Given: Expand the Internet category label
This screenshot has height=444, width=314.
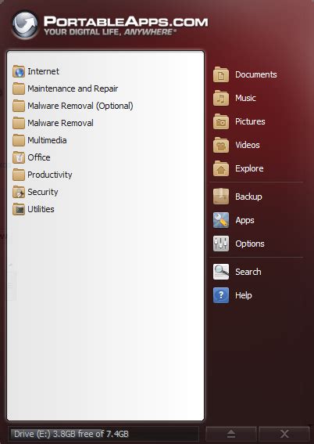Looking at the screenshot, I should [43, 71].
